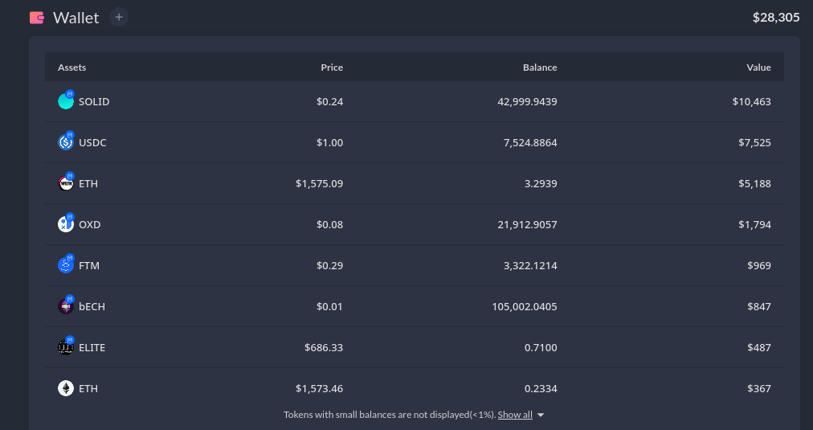
Task: Click OXD price $0.08
Action: click(x=329, y=224)
